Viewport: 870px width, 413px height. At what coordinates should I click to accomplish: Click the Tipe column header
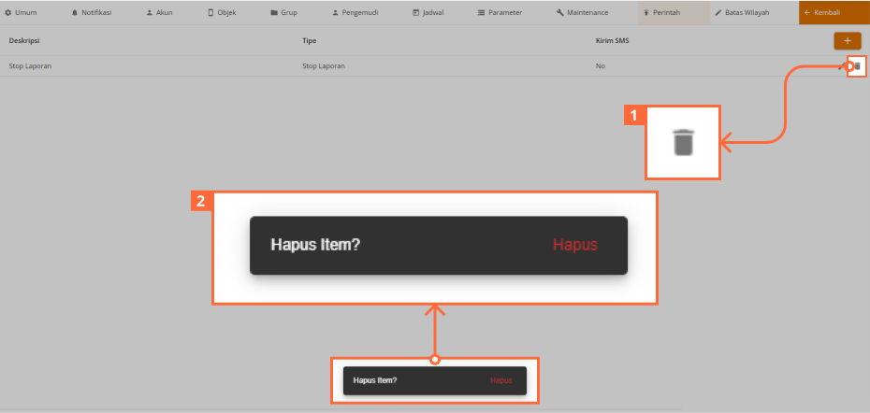click(310, 41)
